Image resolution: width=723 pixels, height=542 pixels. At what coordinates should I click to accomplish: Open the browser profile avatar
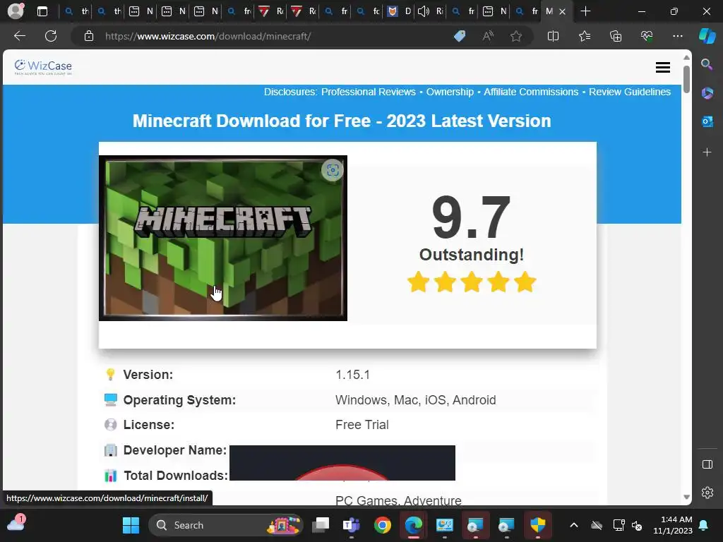coord(16,11)
